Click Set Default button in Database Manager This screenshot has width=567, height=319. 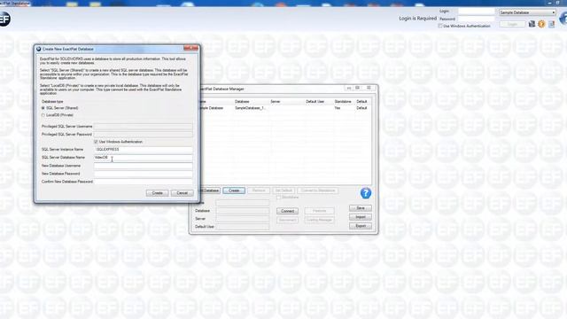tap(283, 191)
